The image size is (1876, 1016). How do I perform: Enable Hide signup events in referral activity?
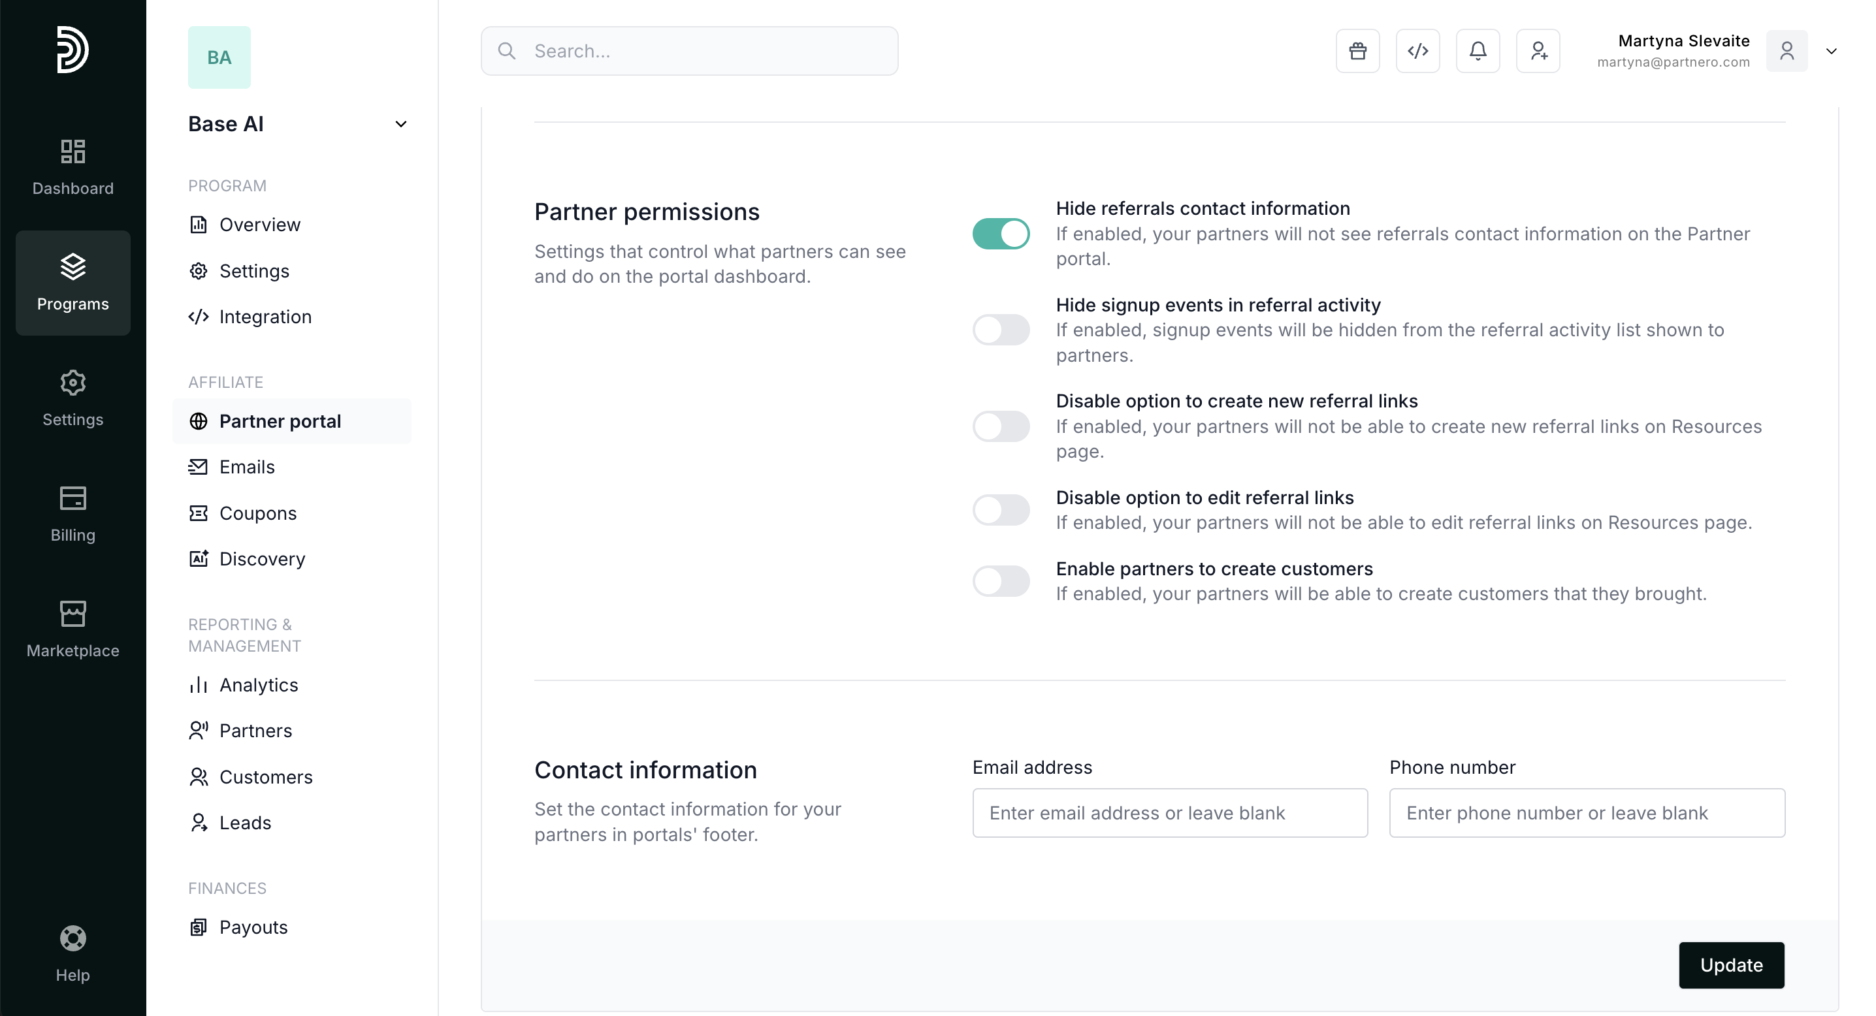pyautogui.click(x=1001, y=330)
